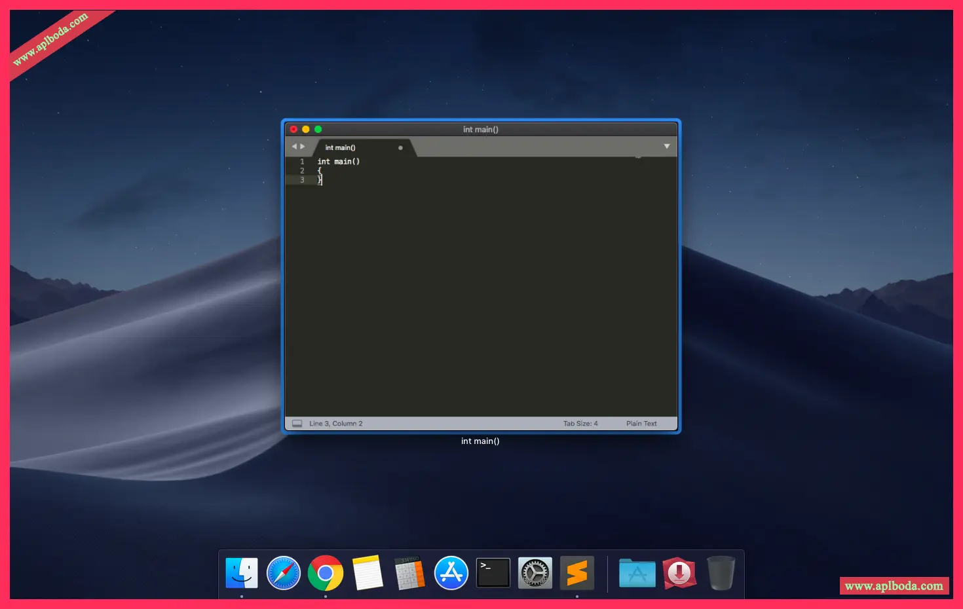Select the 'int main()' file tab
The width and height of the screenshot is (963, 609).
pos(341,148)
